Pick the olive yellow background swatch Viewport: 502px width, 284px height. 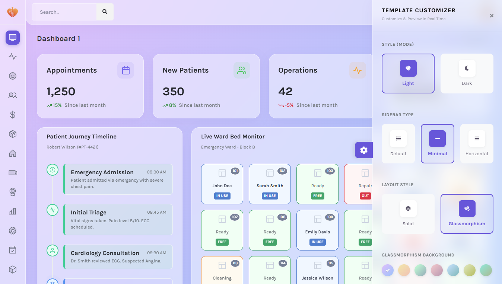(470, 270)
